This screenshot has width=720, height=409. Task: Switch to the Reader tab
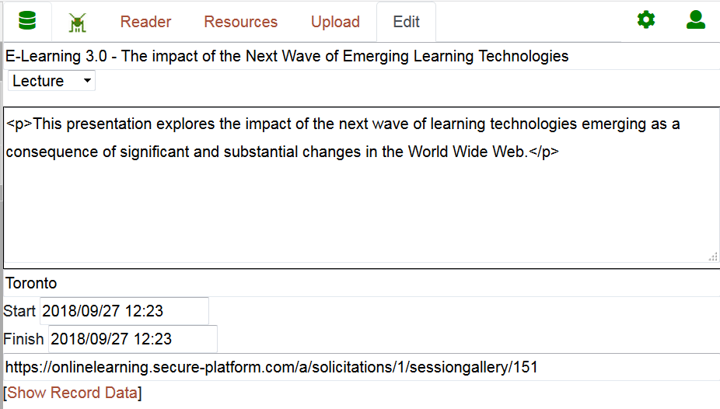click(145, 22)
